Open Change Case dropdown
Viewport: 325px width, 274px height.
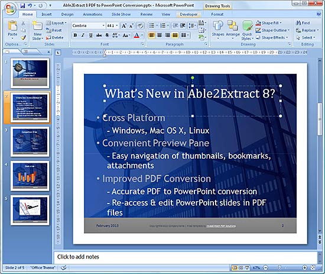click(x=126, y=36)
